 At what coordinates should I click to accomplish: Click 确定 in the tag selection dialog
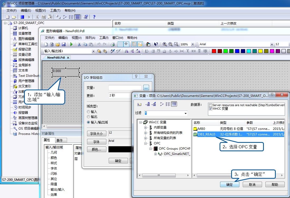pyautogui.click(x=230, y=185)
